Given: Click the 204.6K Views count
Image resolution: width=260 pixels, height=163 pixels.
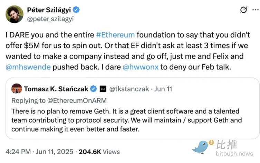Looking at the screenshot, I should tap(99, 151).
